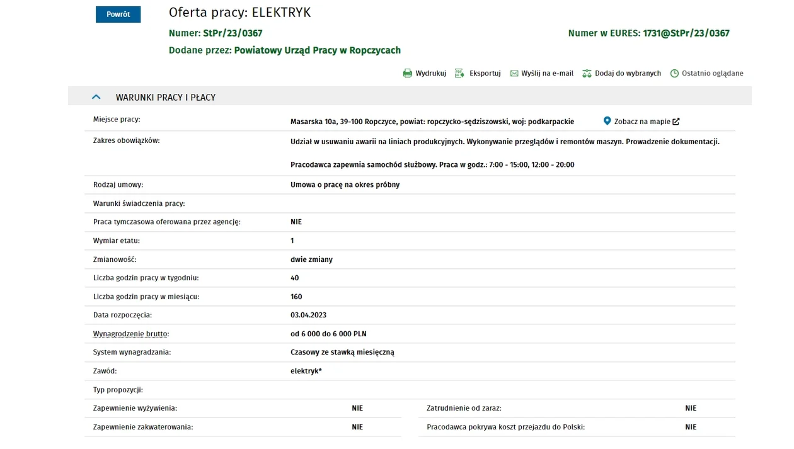Click the Dodaj do wybranych icon
Image resolution: width=794 pixels, height=449 pixels.
[587, 74]
